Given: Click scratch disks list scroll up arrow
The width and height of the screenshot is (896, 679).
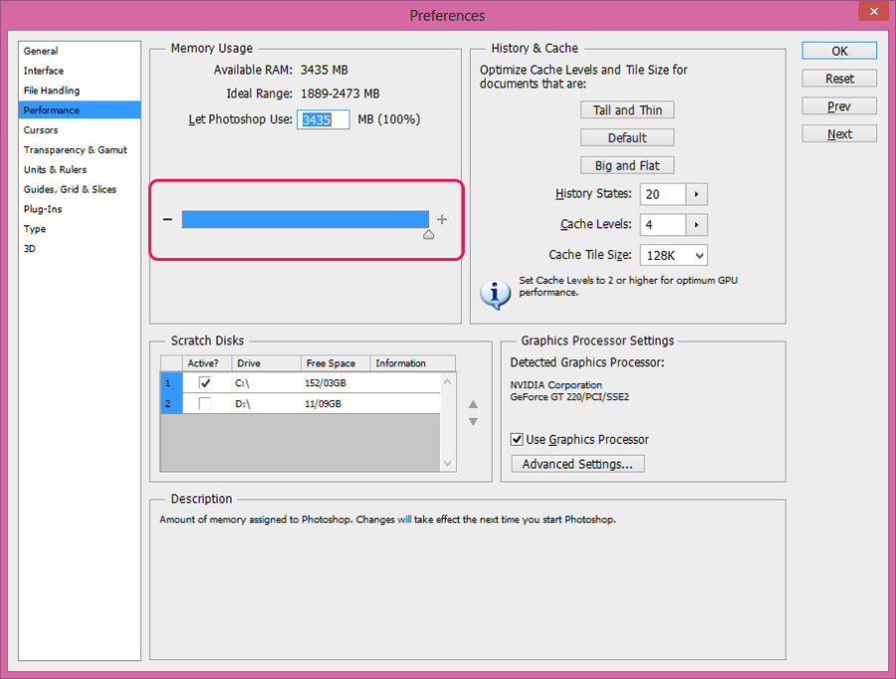Looking at the screenshot, I should click(x=447, y=381).
